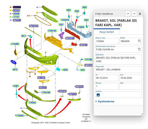Select the 8213 emblem label
This screenshot has height=129, width=148.
[15, 69]
